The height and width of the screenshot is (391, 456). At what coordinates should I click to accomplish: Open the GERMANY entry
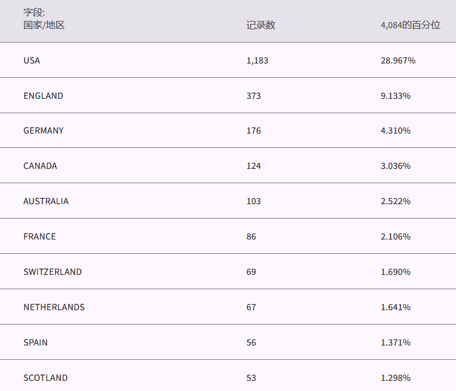(43, 131)
